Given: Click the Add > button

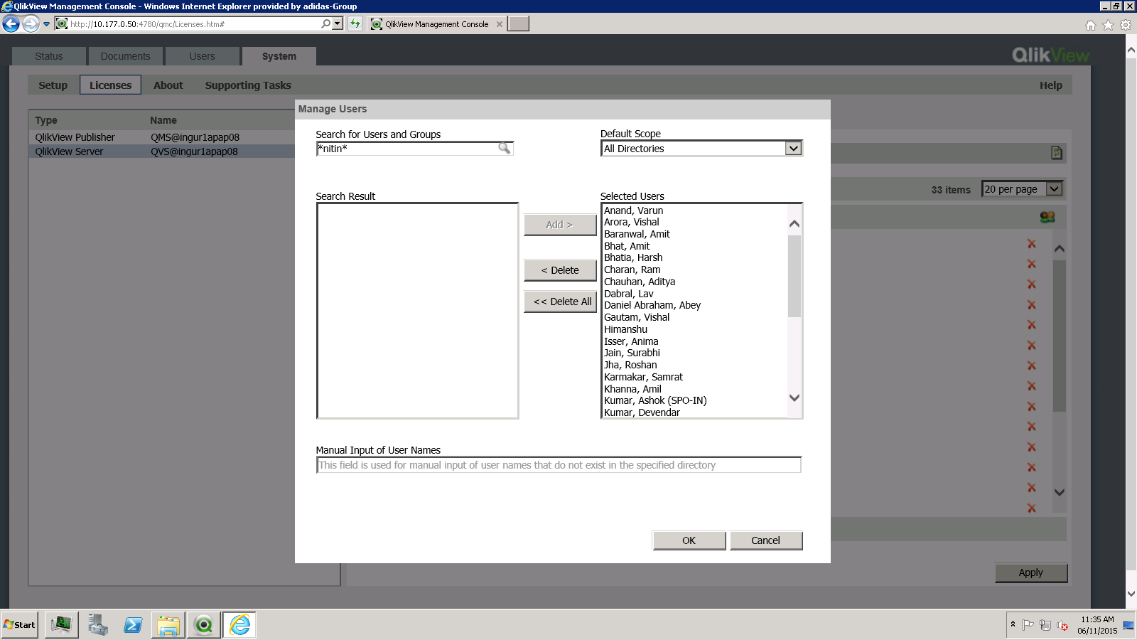Looking at the screenshot, I should [560, 225].
